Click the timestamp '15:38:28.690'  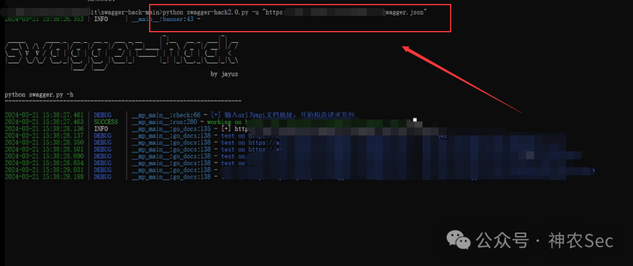click(x=63, y=156)
